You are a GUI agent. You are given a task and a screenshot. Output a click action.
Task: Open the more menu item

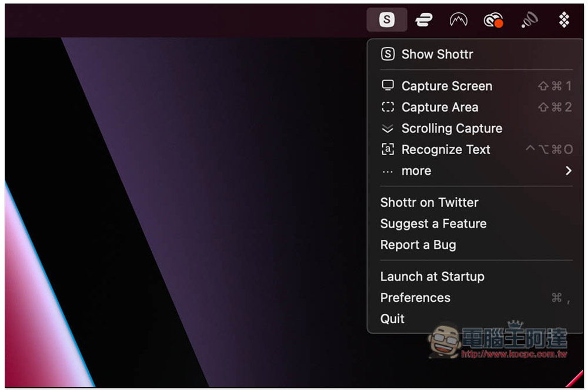point(476,171)
